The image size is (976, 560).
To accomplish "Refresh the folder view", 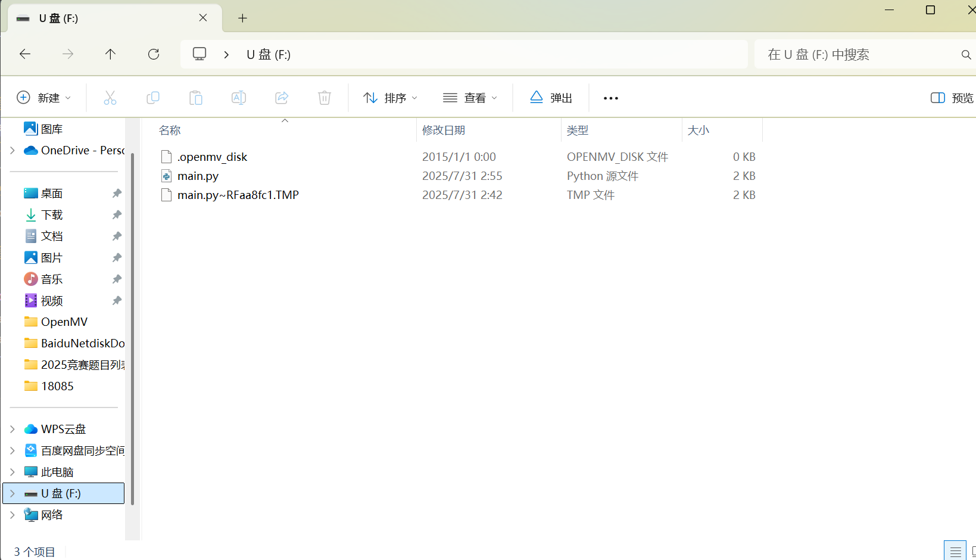I will (154, 54).
